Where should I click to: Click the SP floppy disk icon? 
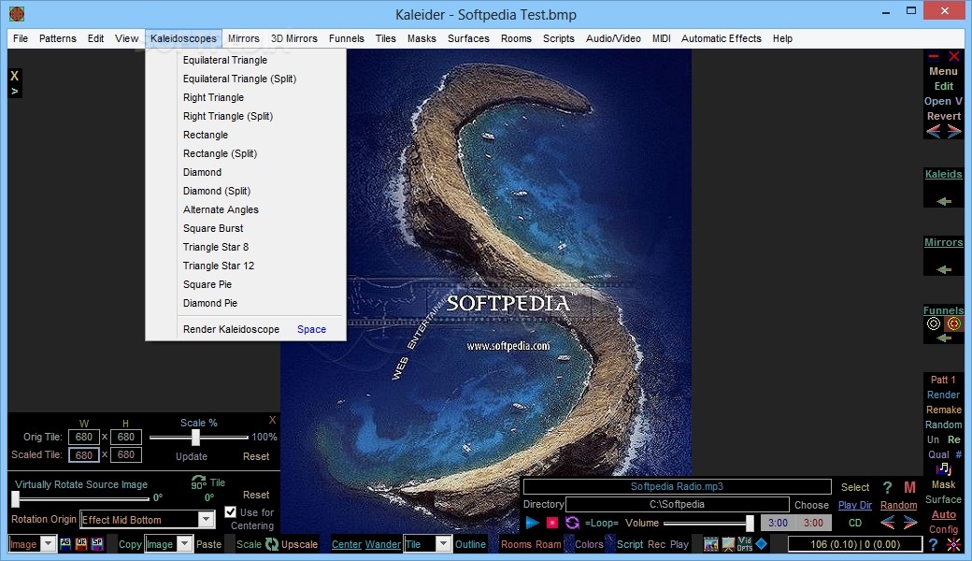point(97,543)
